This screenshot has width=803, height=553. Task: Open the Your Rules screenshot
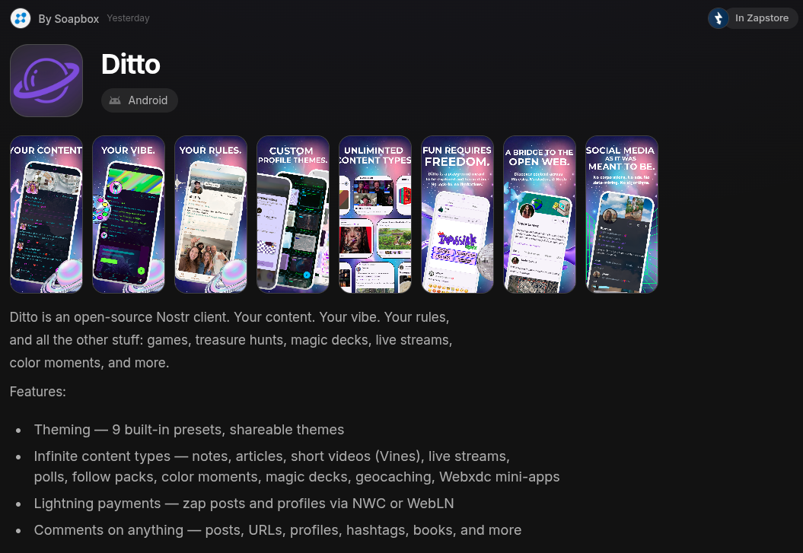211,215
